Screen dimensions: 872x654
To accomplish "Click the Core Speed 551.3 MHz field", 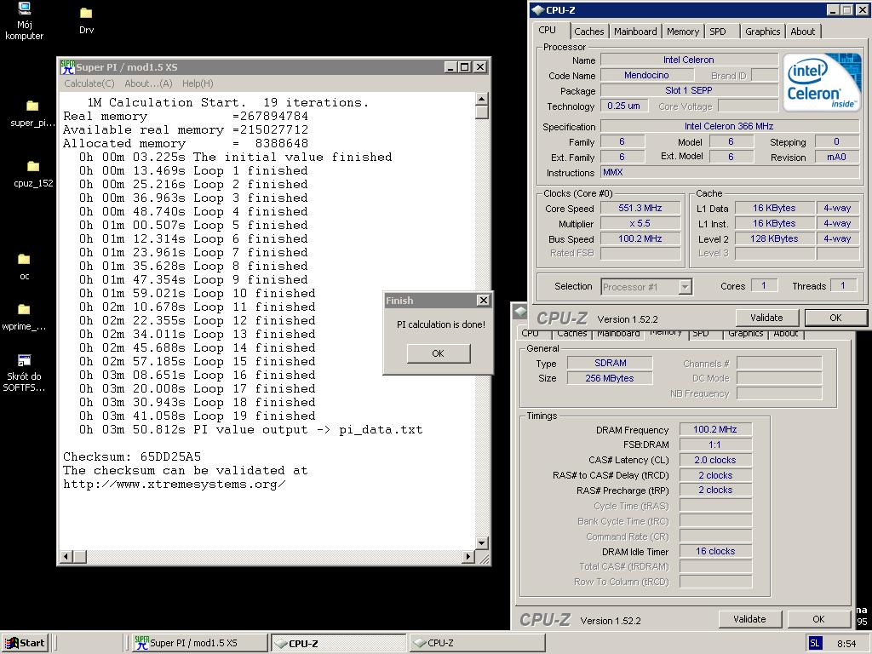I will click(x=640, y=208).
